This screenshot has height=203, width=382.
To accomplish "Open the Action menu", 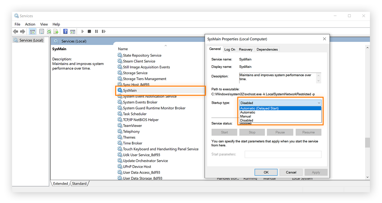I will tap(30, 24).
